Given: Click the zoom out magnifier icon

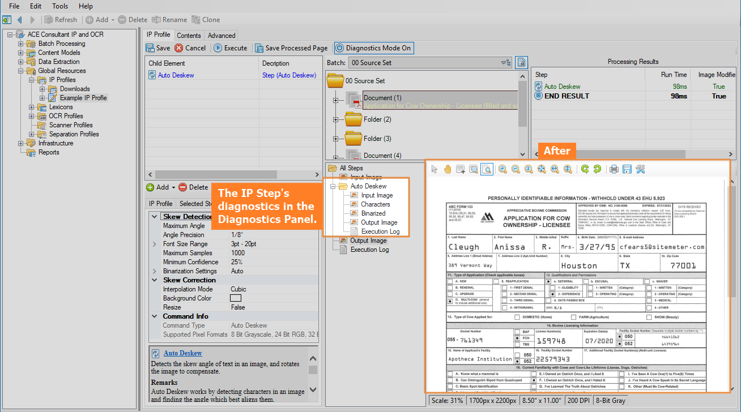Looking at the screenshot, I should (516, 169).
